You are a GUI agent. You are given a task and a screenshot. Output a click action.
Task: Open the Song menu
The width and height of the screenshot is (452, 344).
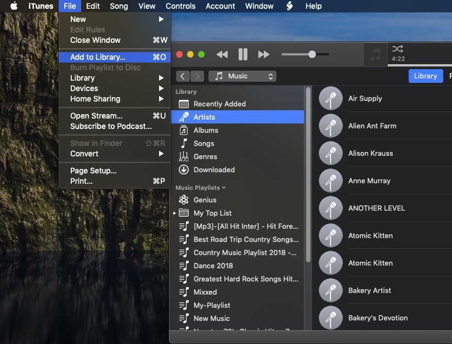pyautogui.click(x=119, y=6)
